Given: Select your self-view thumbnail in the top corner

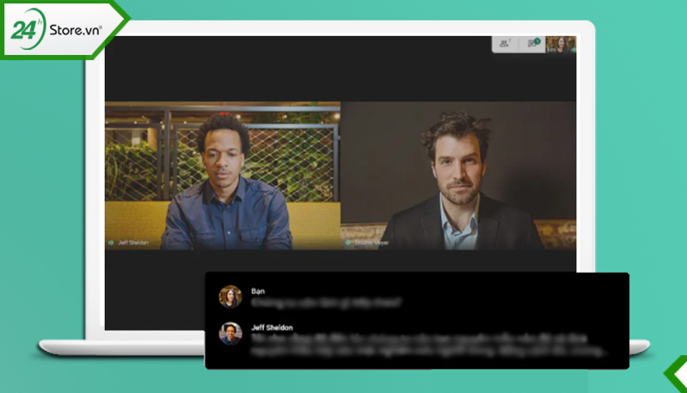Looking at the screenshot, I should [x=561, y=44].
